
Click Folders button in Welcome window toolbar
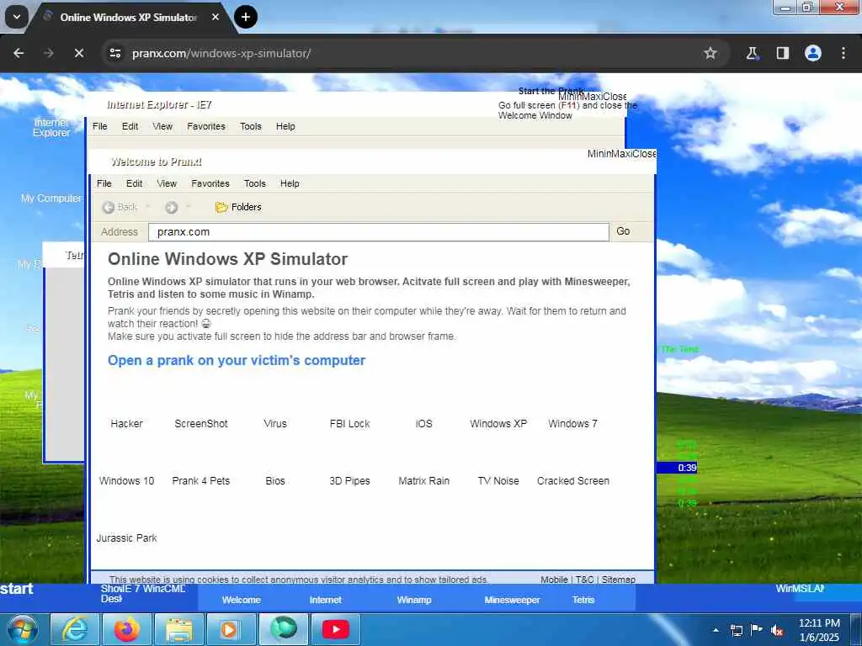pos(238,207)
